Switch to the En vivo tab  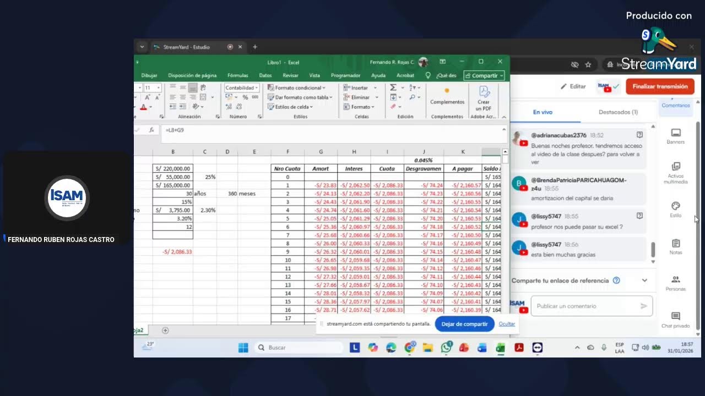pos(543,112)
